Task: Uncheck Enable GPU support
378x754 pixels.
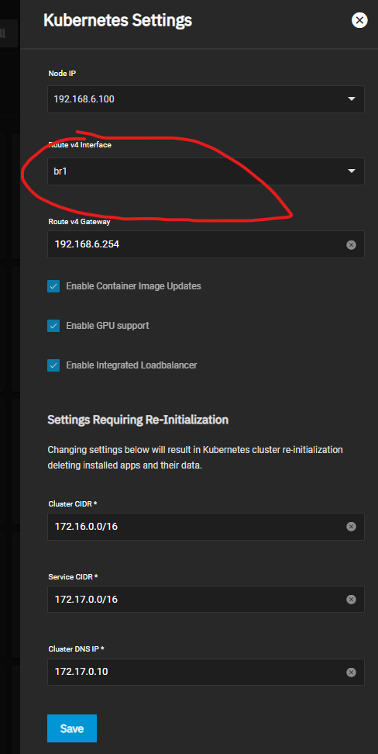Action: (53, 326)
